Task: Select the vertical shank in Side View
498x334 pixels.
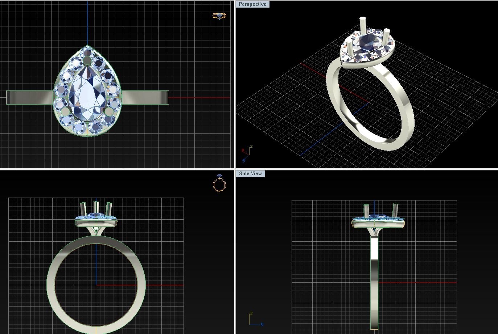Action: click(x=374, y=282)
